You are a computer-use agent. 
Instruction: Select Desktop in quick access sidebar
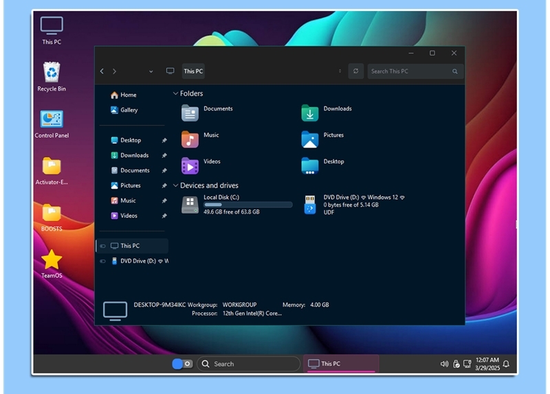click(x=126, y=140)
